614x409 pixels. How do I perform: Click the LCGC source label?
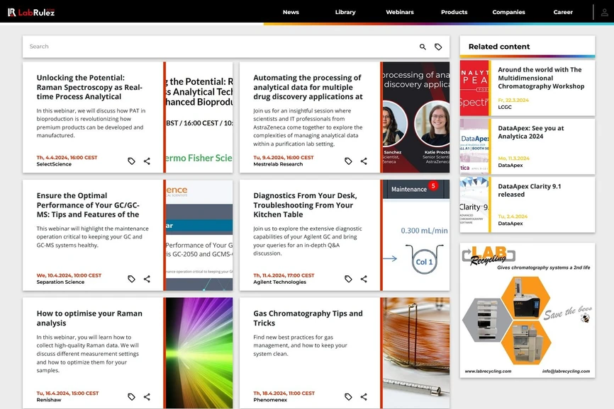(505, 107)
